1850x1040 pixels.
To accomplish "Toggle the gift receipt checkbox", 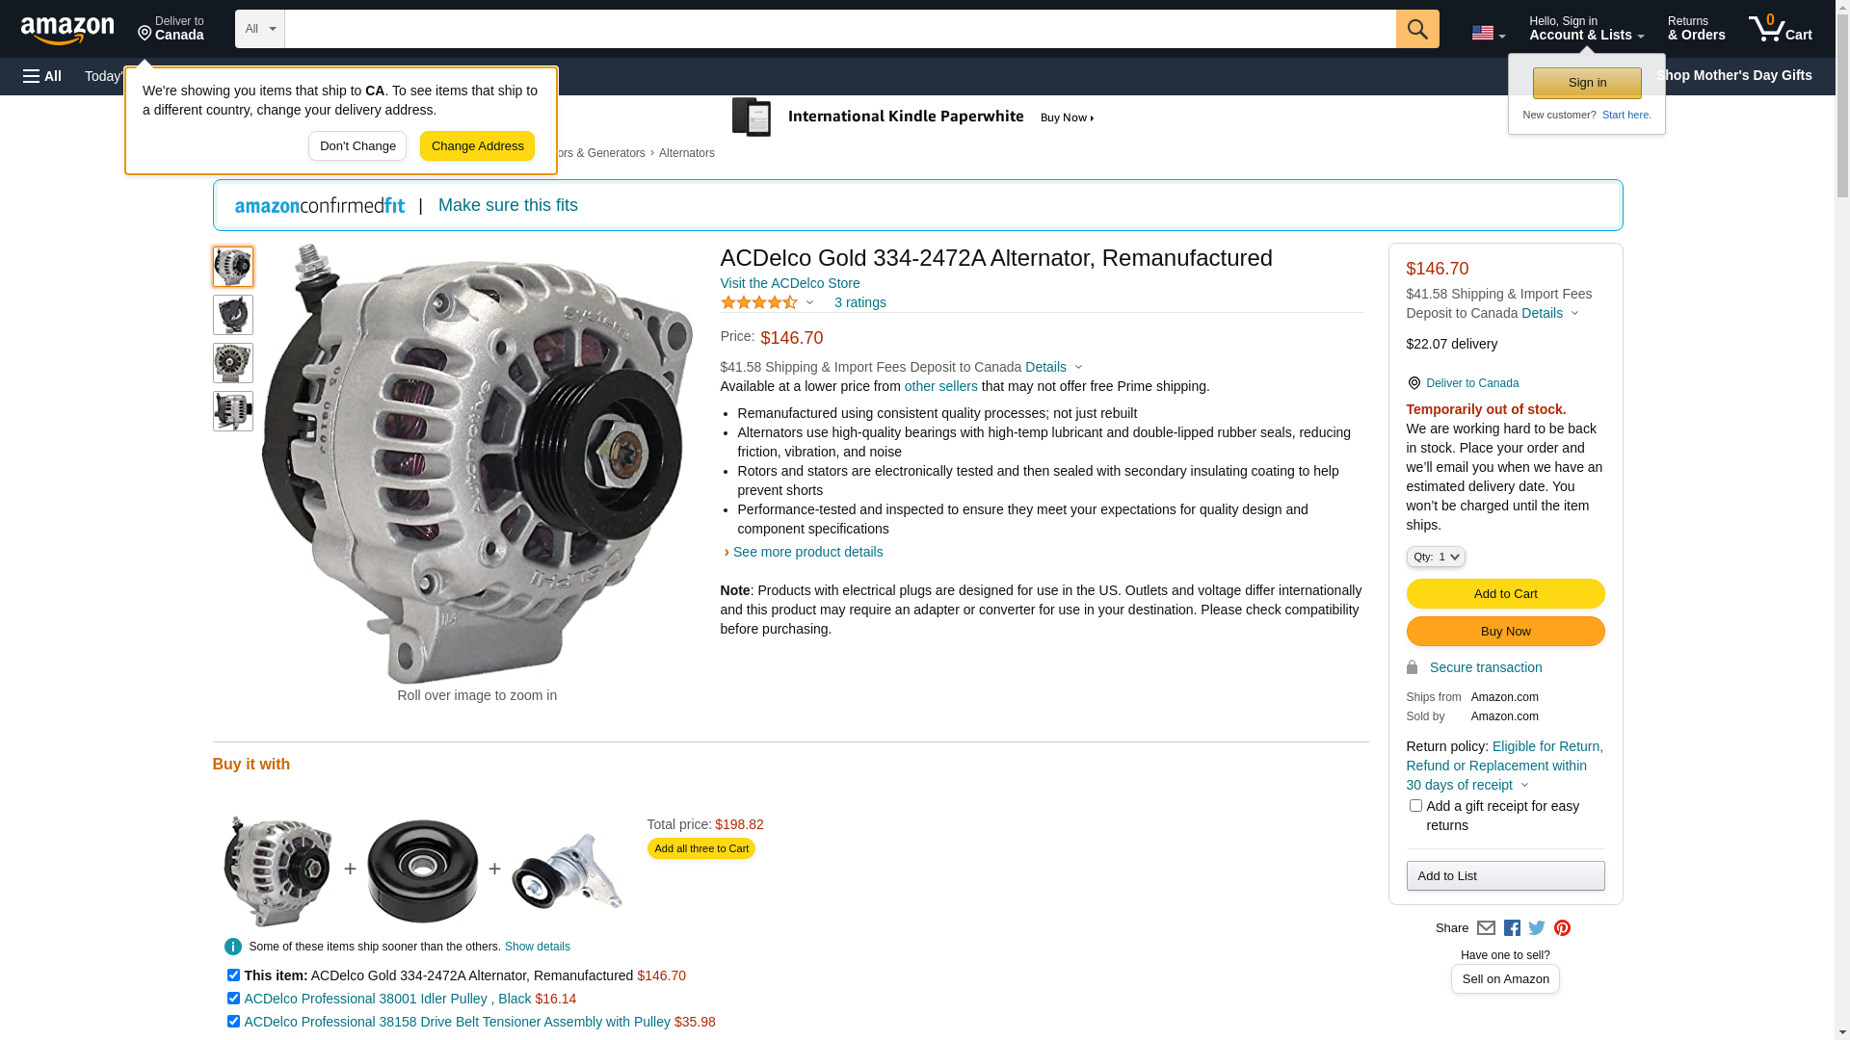I will click(x=1415, y=806).
